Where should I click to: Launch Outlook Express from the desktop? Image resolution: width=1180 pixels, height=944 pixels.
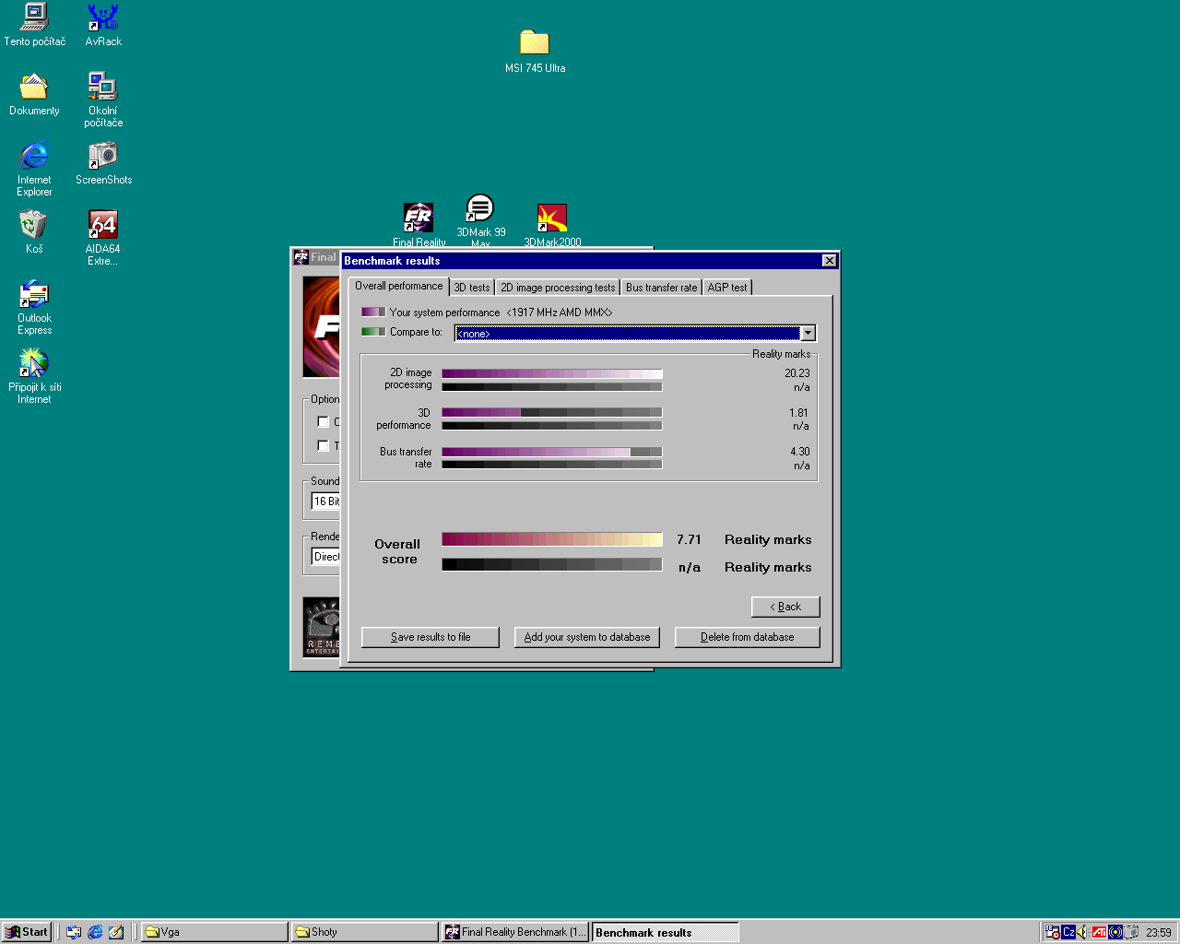[x=34, y=295]
